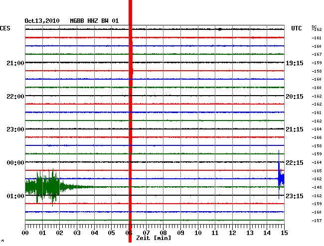Click the 21:15 UTC time label
This screenshot has width=324, height=246.
click(295, 129)
